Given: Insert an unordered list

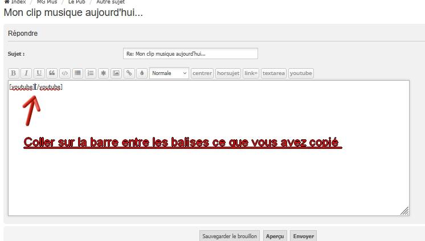Looking at the screenshot, I should [77, 73].
